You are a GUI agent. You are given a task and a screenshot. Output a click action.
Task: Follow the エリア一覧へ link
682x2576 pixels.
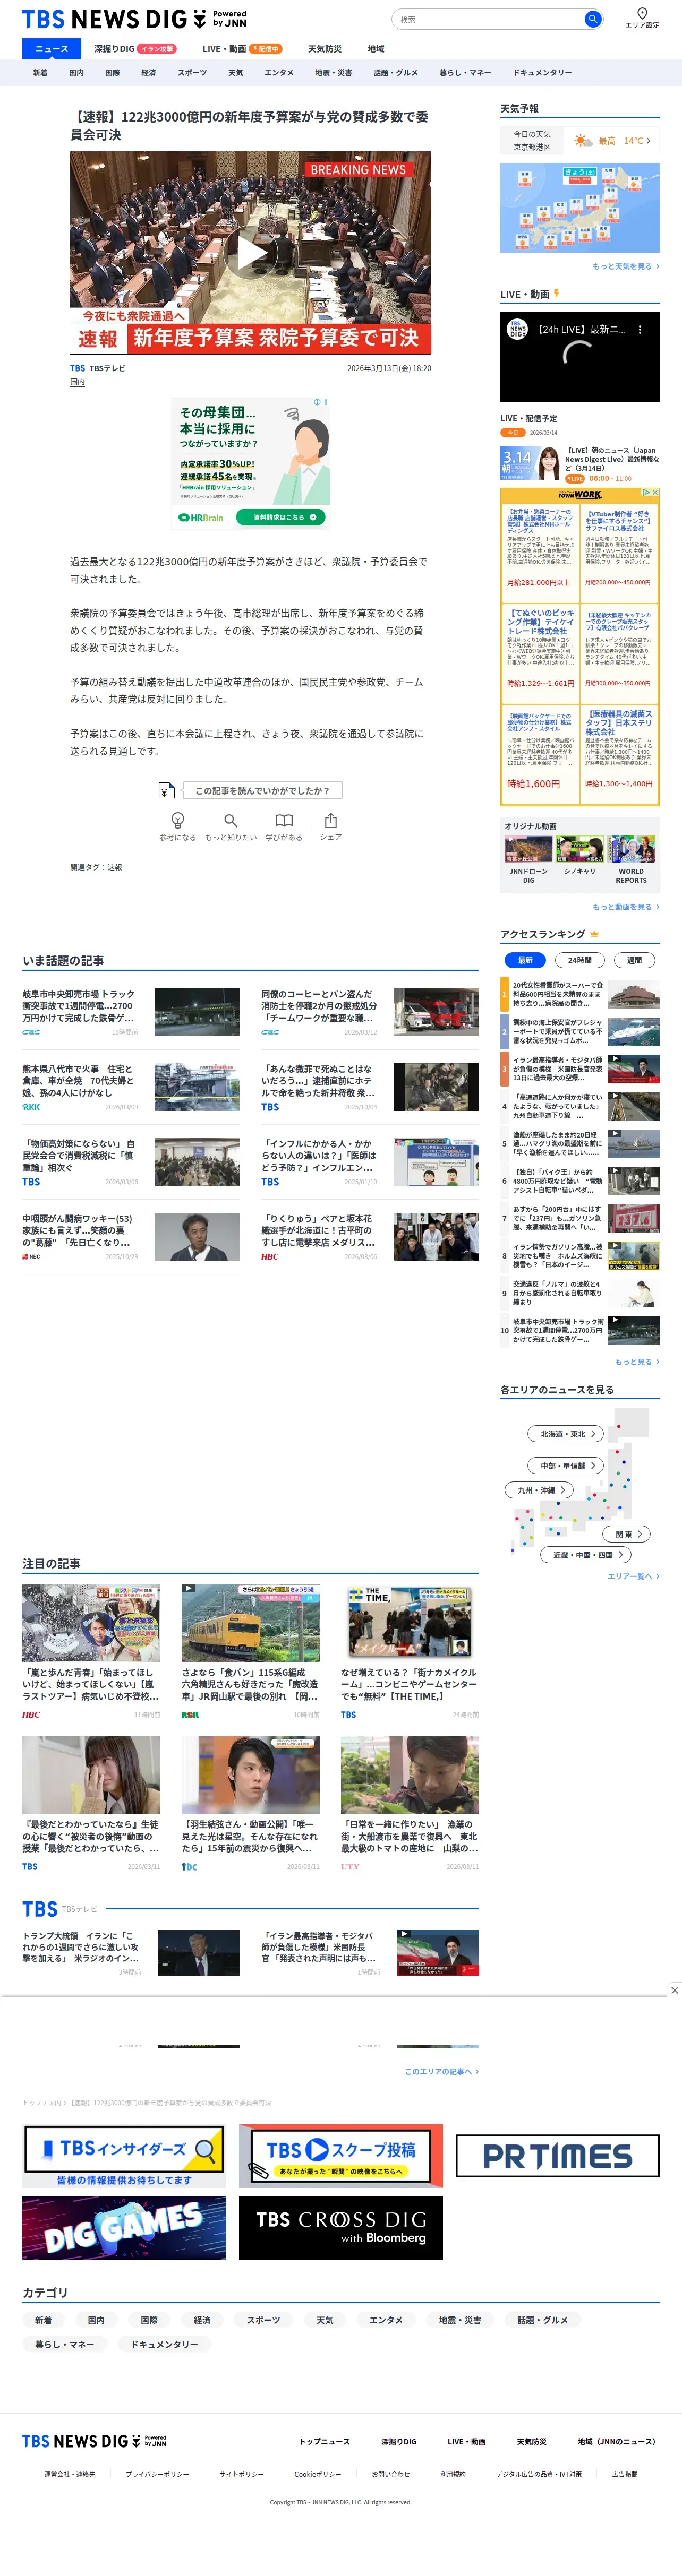click(x=633, y=1576)
